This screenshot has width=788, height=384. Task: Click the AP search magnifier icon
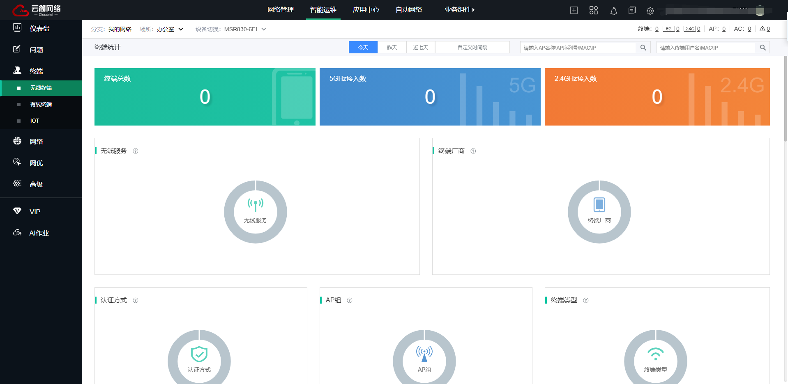point(643,48)
